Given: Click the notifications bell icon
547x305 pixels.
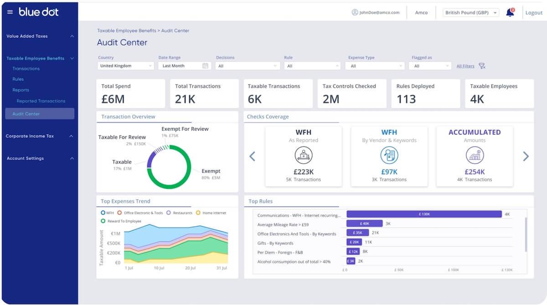Looking at the screenshot, I should pyautogui.click(x=510, y=13).
